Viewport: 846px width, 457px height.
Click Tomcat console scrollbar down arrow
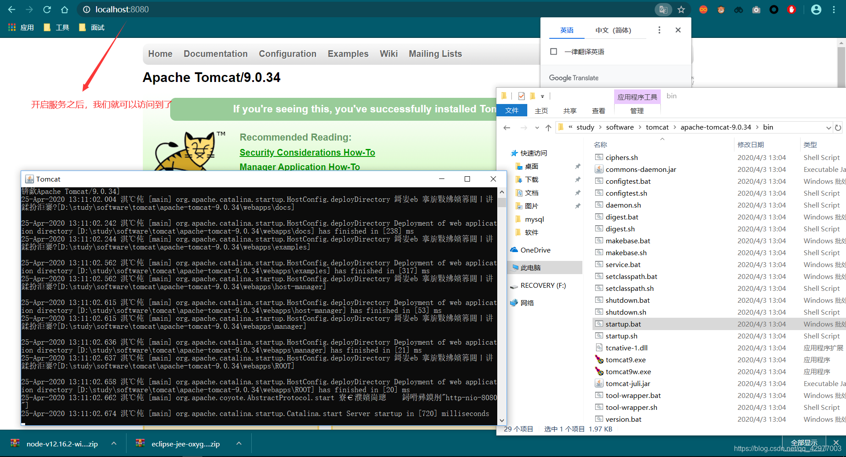click(x=502, y=420)
